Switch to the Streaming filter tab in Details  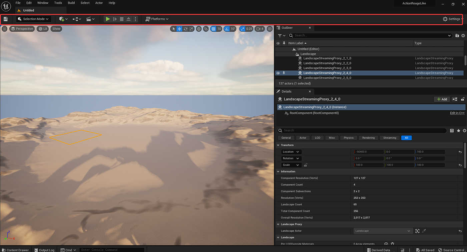point(390,138)
